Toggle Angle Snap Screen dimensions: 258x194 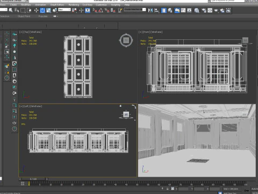click(101, 10)
